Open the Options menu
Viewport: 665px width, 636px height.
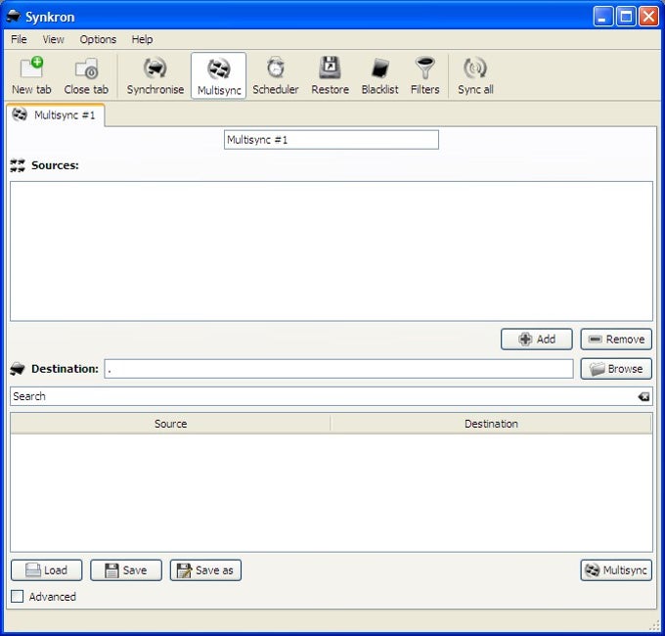[98, 39]
